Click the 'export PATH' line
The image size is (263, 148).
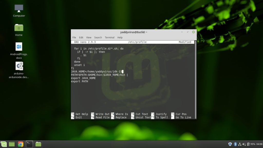[x=80, y=81]
